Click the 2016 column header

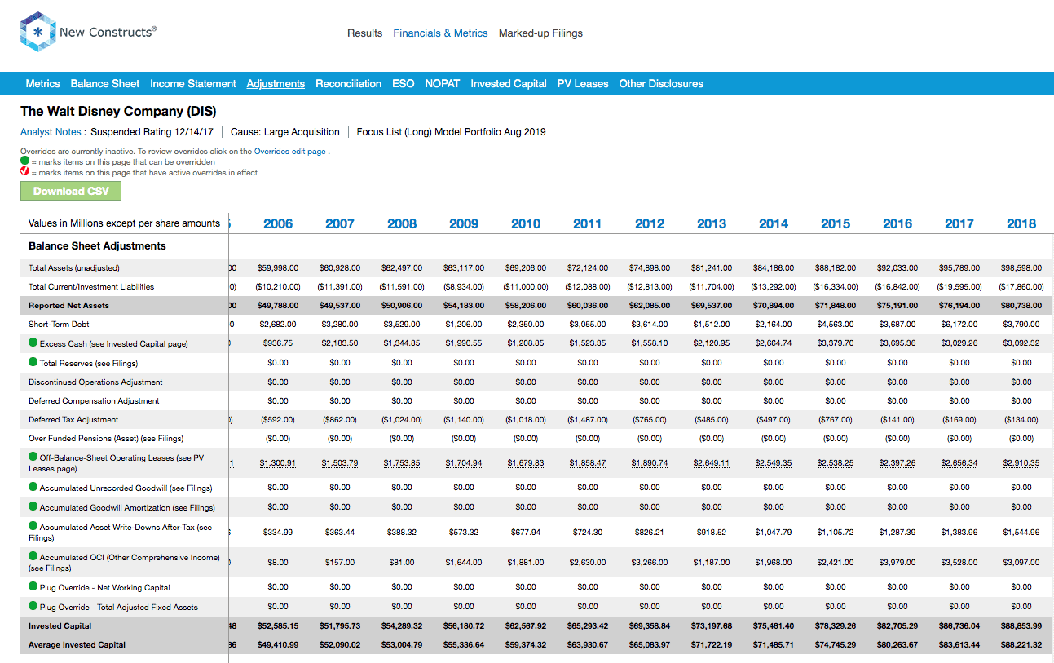[897, 223]
